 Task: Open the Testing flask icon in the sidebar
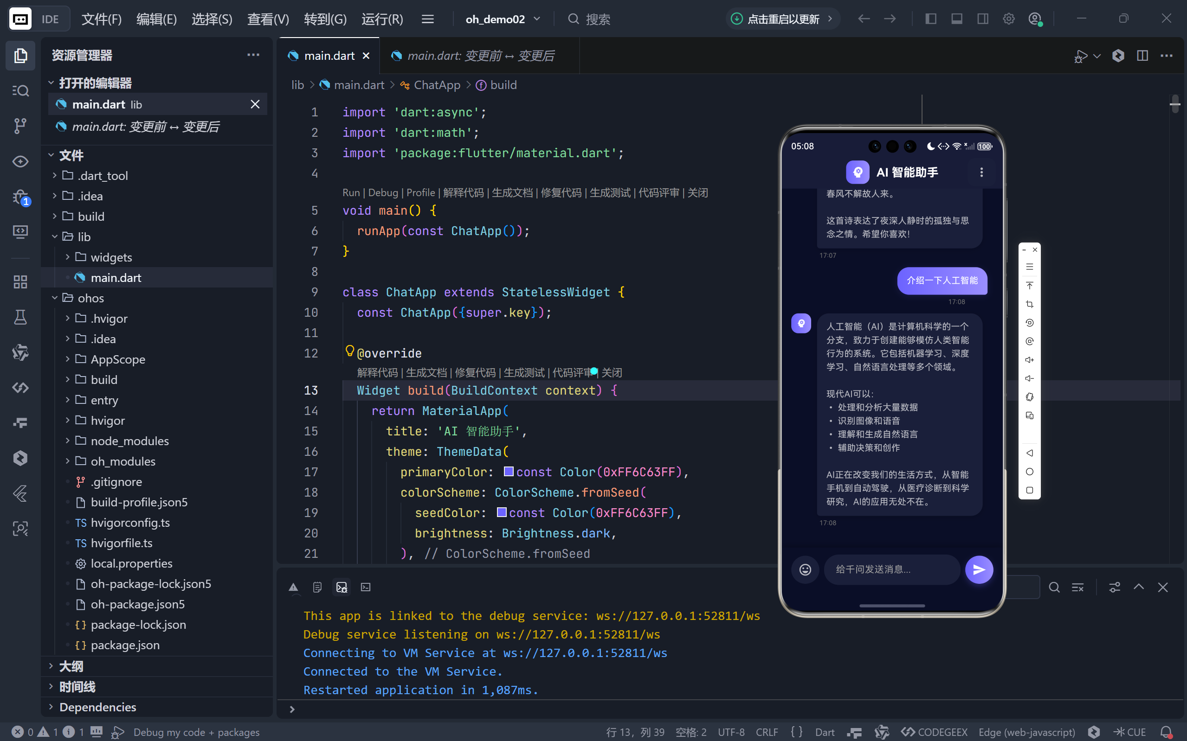click(20, 317)
